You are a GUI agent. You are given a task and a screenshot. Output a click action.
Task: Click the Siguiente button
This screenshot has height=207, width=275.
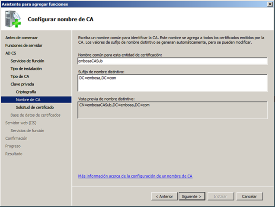192,196
